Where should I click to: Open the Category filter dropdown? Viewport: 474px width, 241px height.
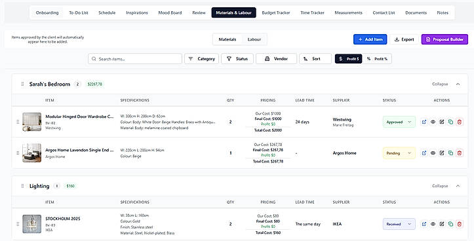(202, 59)
